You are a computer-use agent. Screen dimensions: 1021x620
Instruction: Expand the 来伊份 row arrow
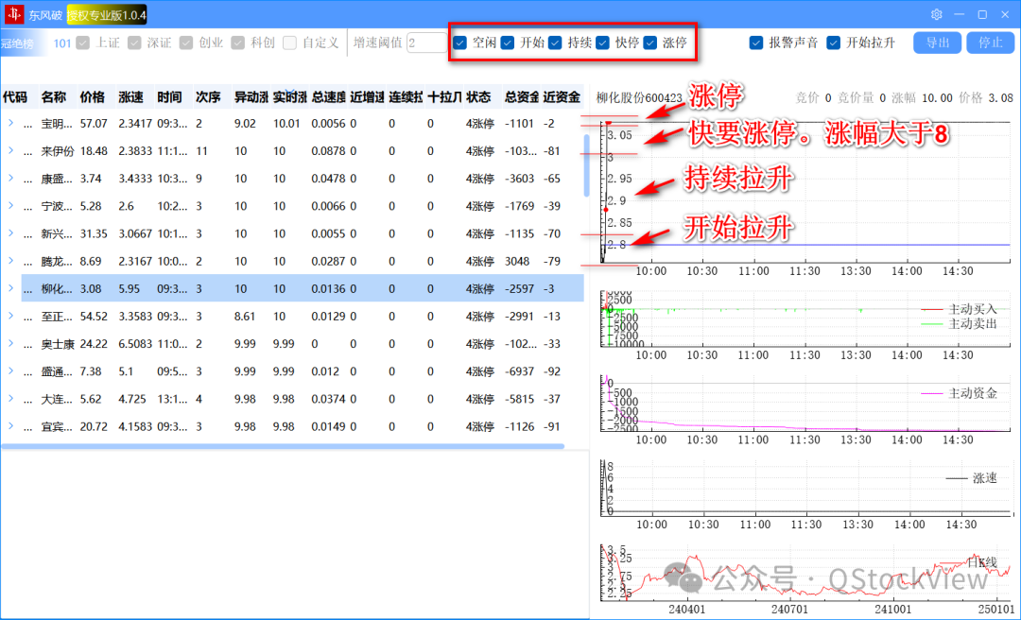tap(11, 150)
